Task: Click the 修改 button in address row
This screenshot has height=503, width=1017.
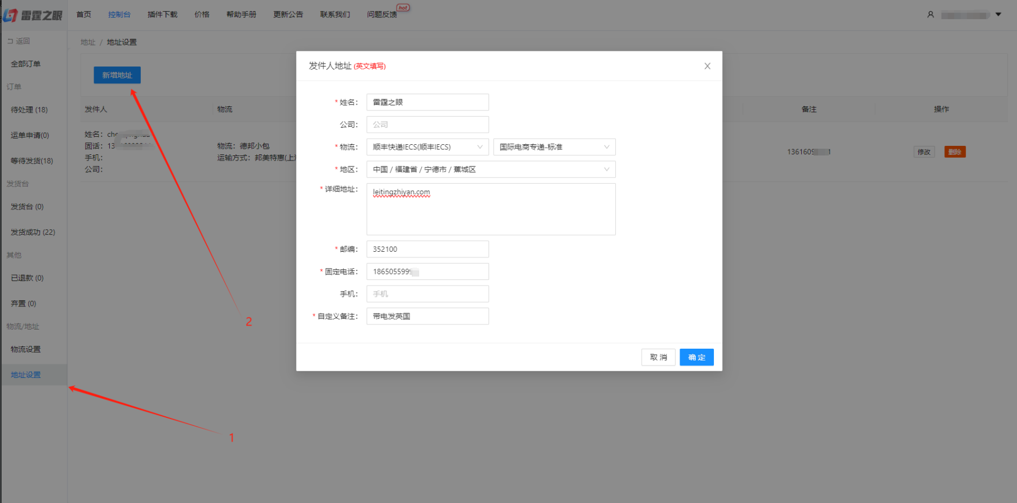Action: tap(924, 152)
